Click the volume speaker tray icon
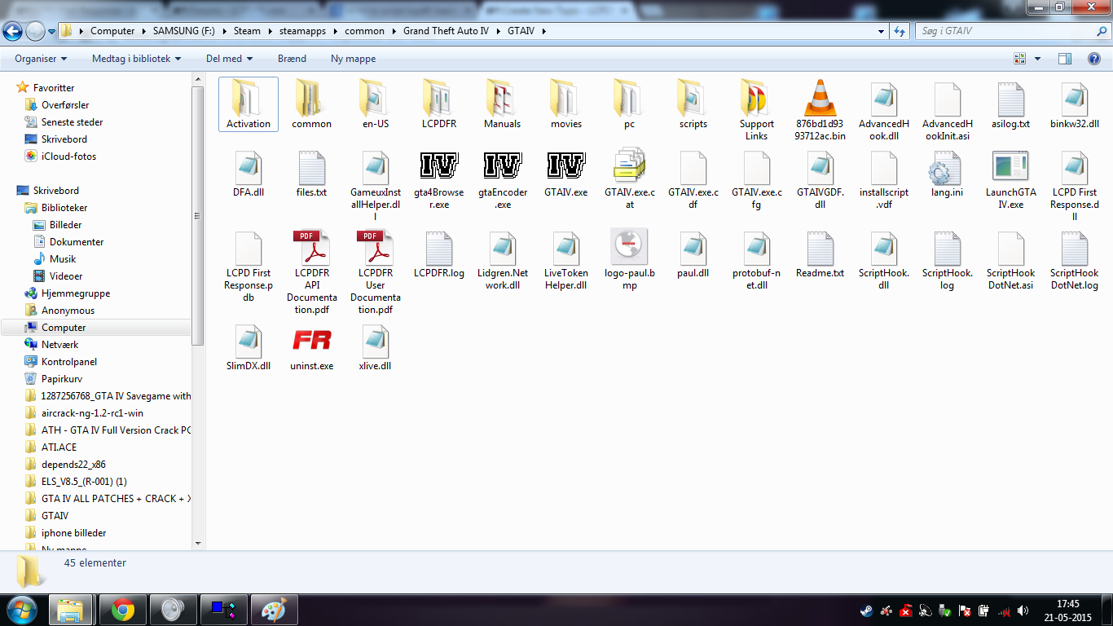1113x626 pixels. click(1023, 611)
